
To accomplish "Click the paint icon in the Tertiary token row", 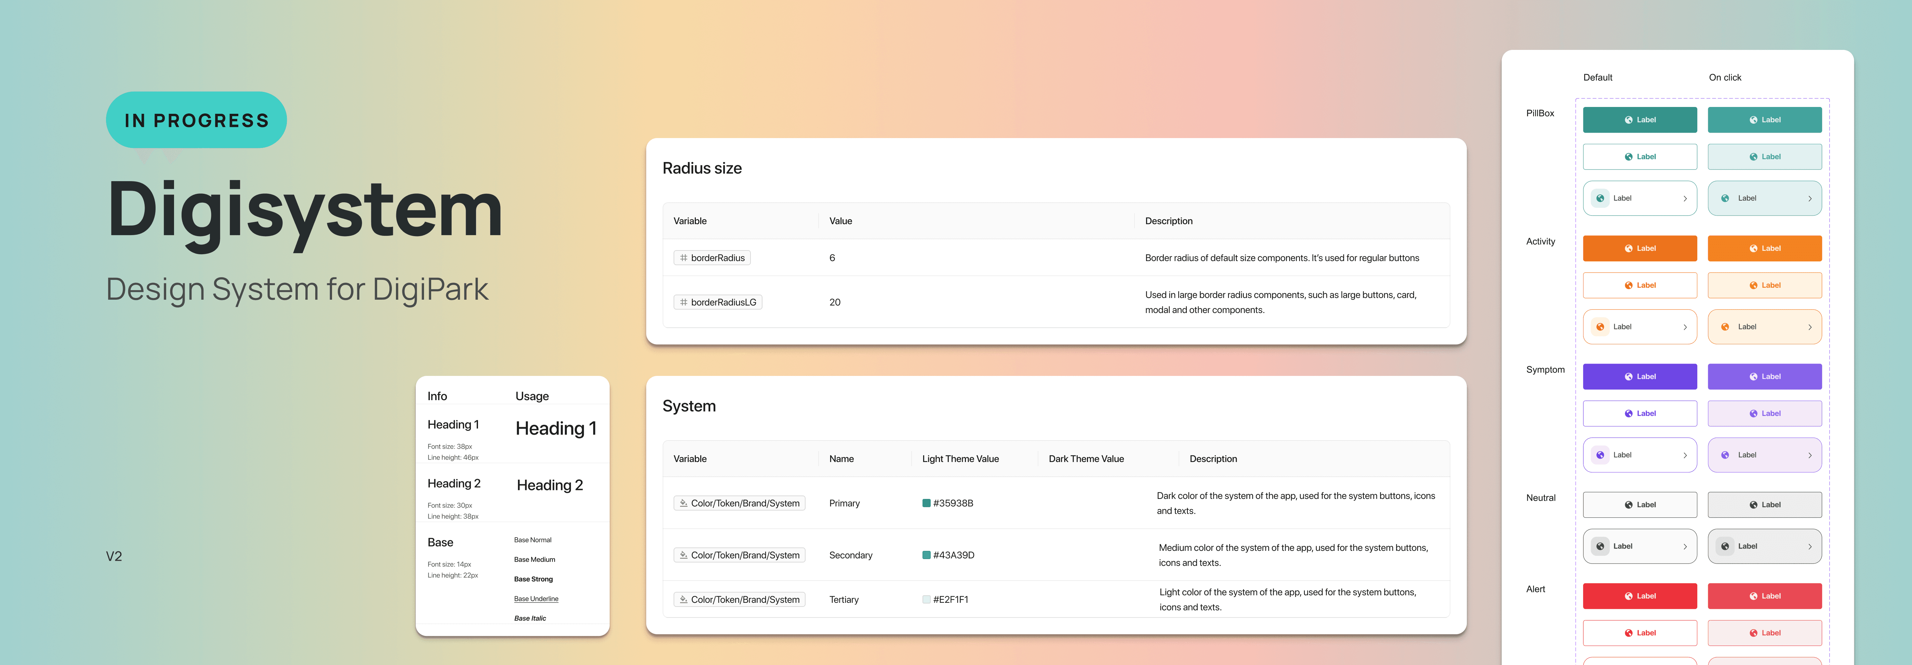I will 683,600.
